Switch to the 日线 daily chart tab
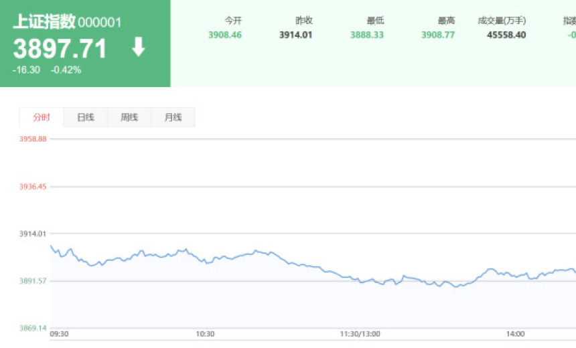Viewport: 576px width, 348px height. pyautogui.click(x=86, y=117)
